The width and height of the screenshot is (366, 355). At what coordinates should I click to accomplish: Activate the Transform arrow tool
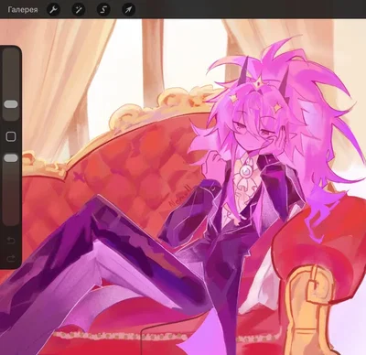pos(128,10)
